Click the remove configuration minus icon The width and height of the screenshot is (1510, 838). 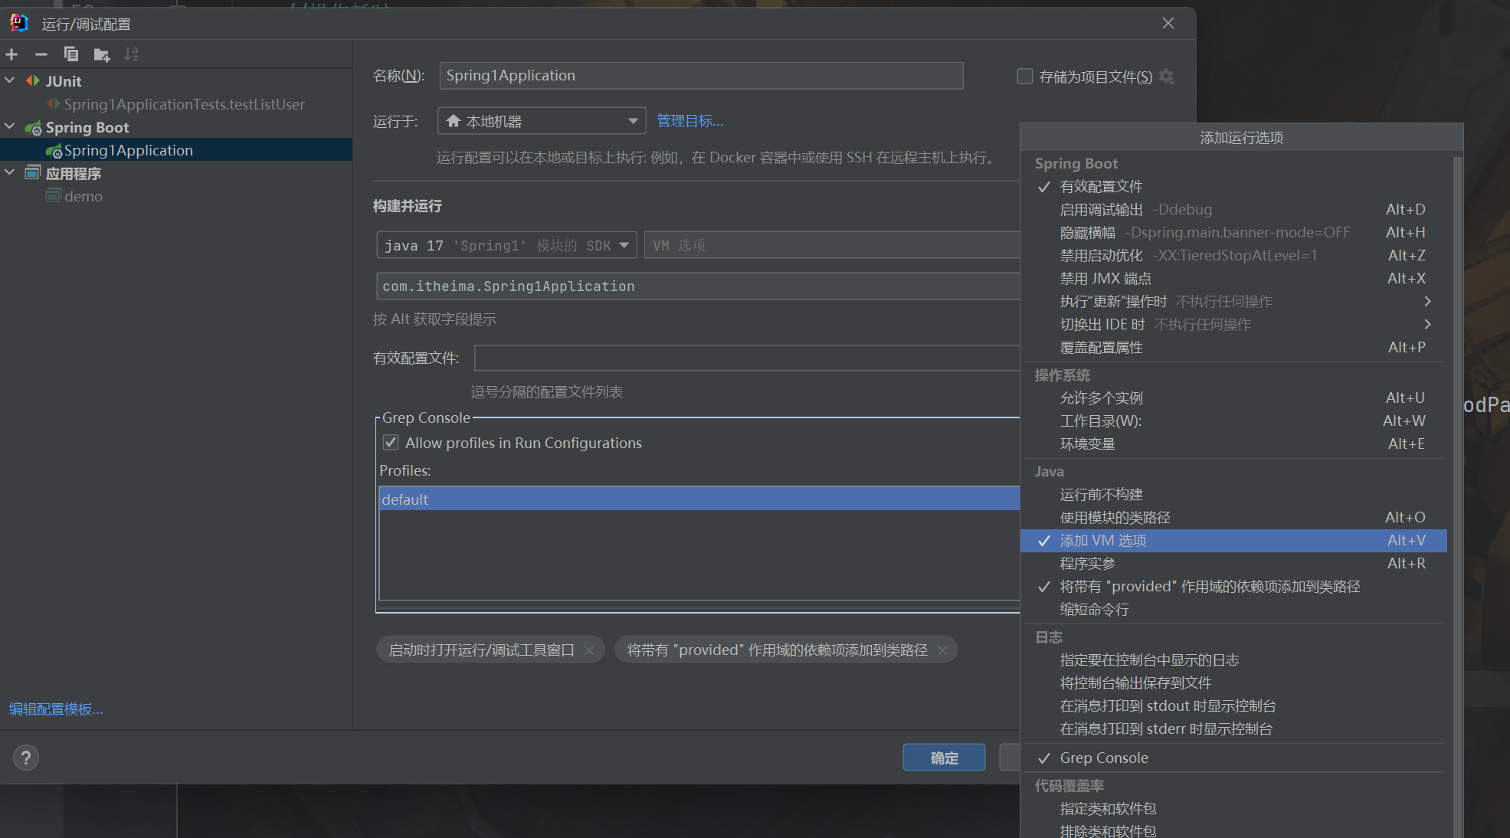point(41,54)
